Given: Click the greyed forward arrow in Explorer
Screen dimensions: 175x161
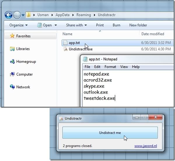Looking at the screenshot, I should coord(17,15).
